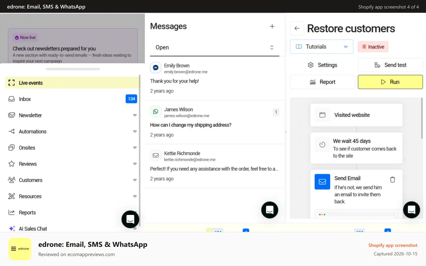426x266 pixels.
Task: Open chat widget over the sidebar panel
Action: click(x=130, y=219)
